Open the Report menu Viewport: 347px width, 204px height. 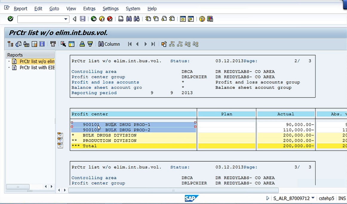tap(20, 9)
